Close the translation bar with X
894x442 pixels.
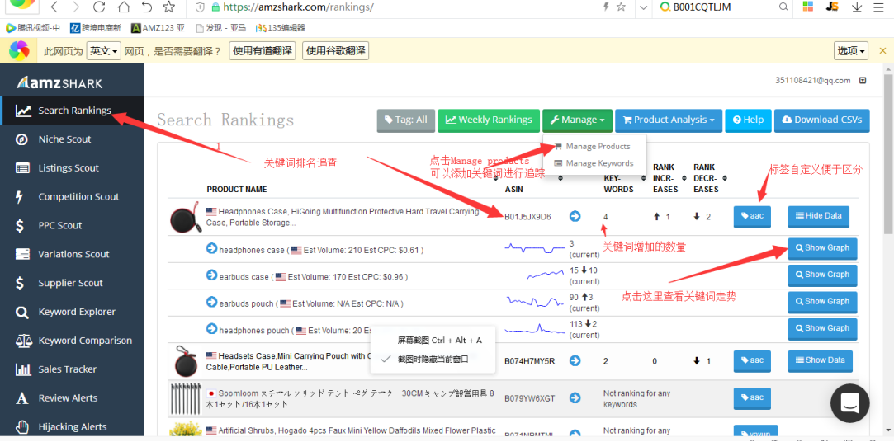click(882, 50)
